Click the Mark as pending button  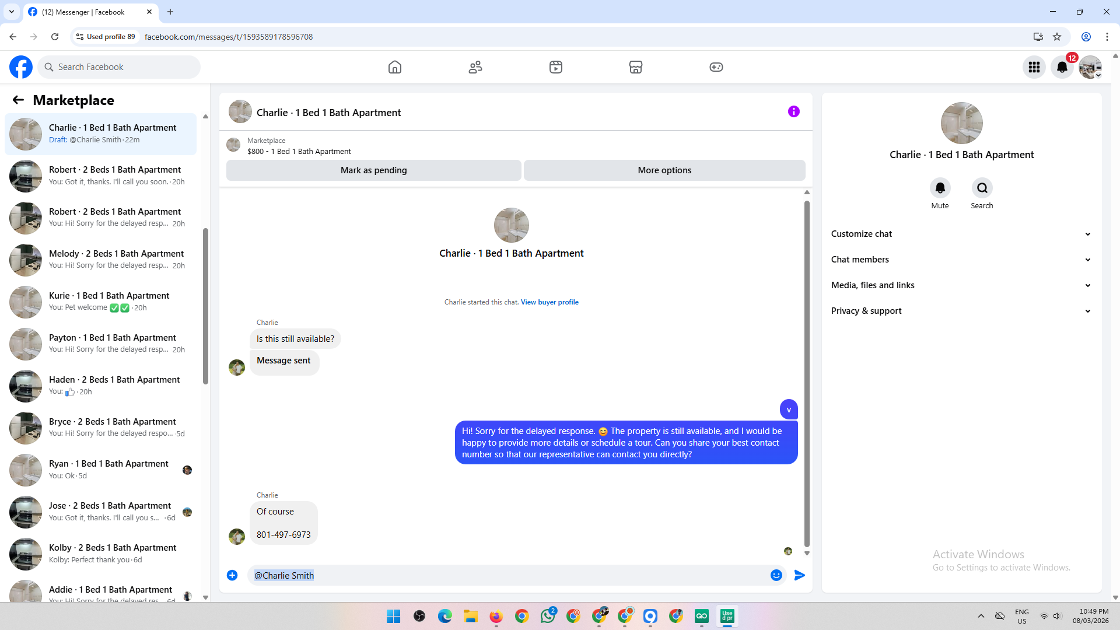(x=373, y=170)
